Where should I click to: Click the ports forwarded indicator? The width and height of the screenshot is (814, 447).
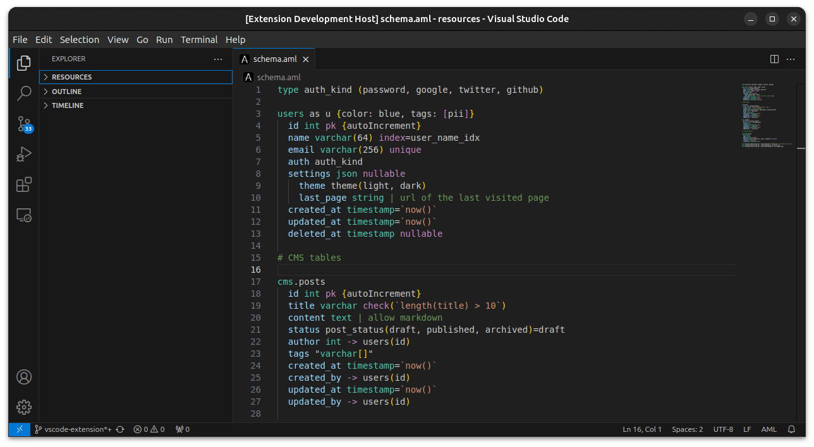[183, 429]
